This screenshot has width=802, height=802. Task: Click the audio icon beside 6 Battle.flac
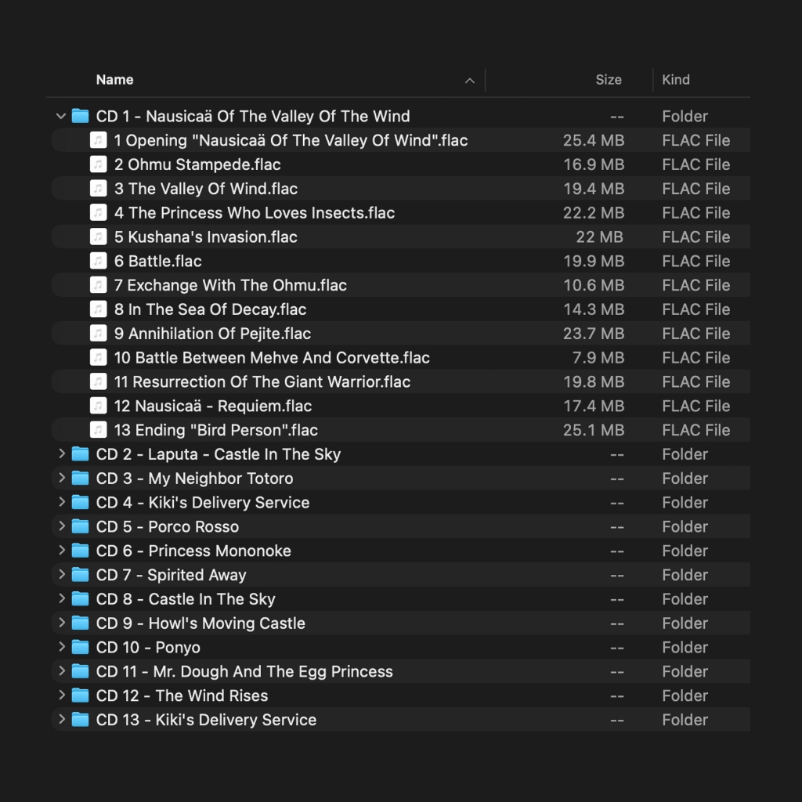98,261
